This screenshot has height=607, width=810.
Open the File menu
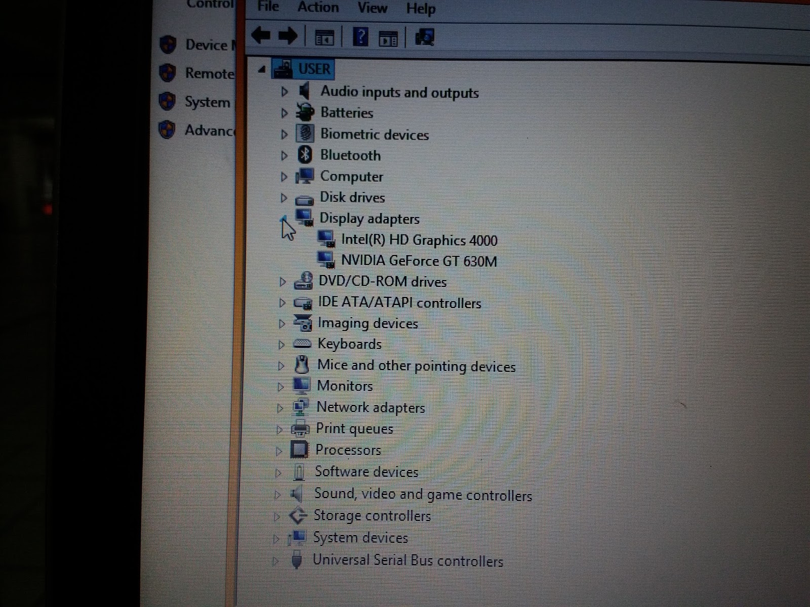pos(268,6)
